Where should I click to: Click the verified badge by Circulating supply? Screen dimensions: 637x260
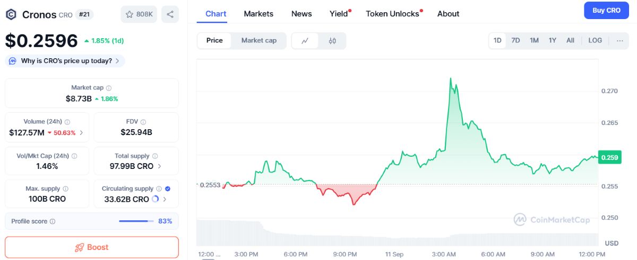(x=168, y=189)
